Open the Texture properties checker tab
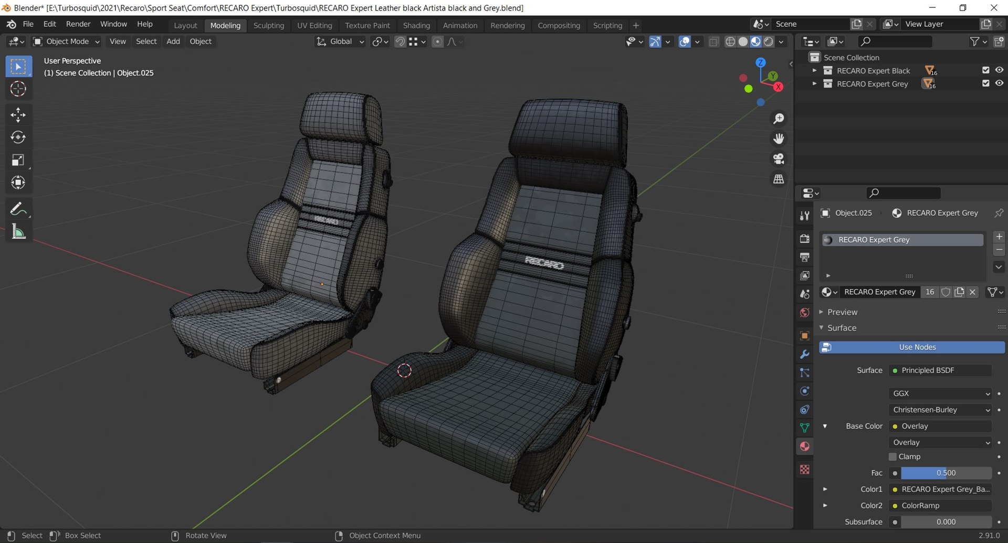The height and width of the screenshot is (543, 1008). 804,469
